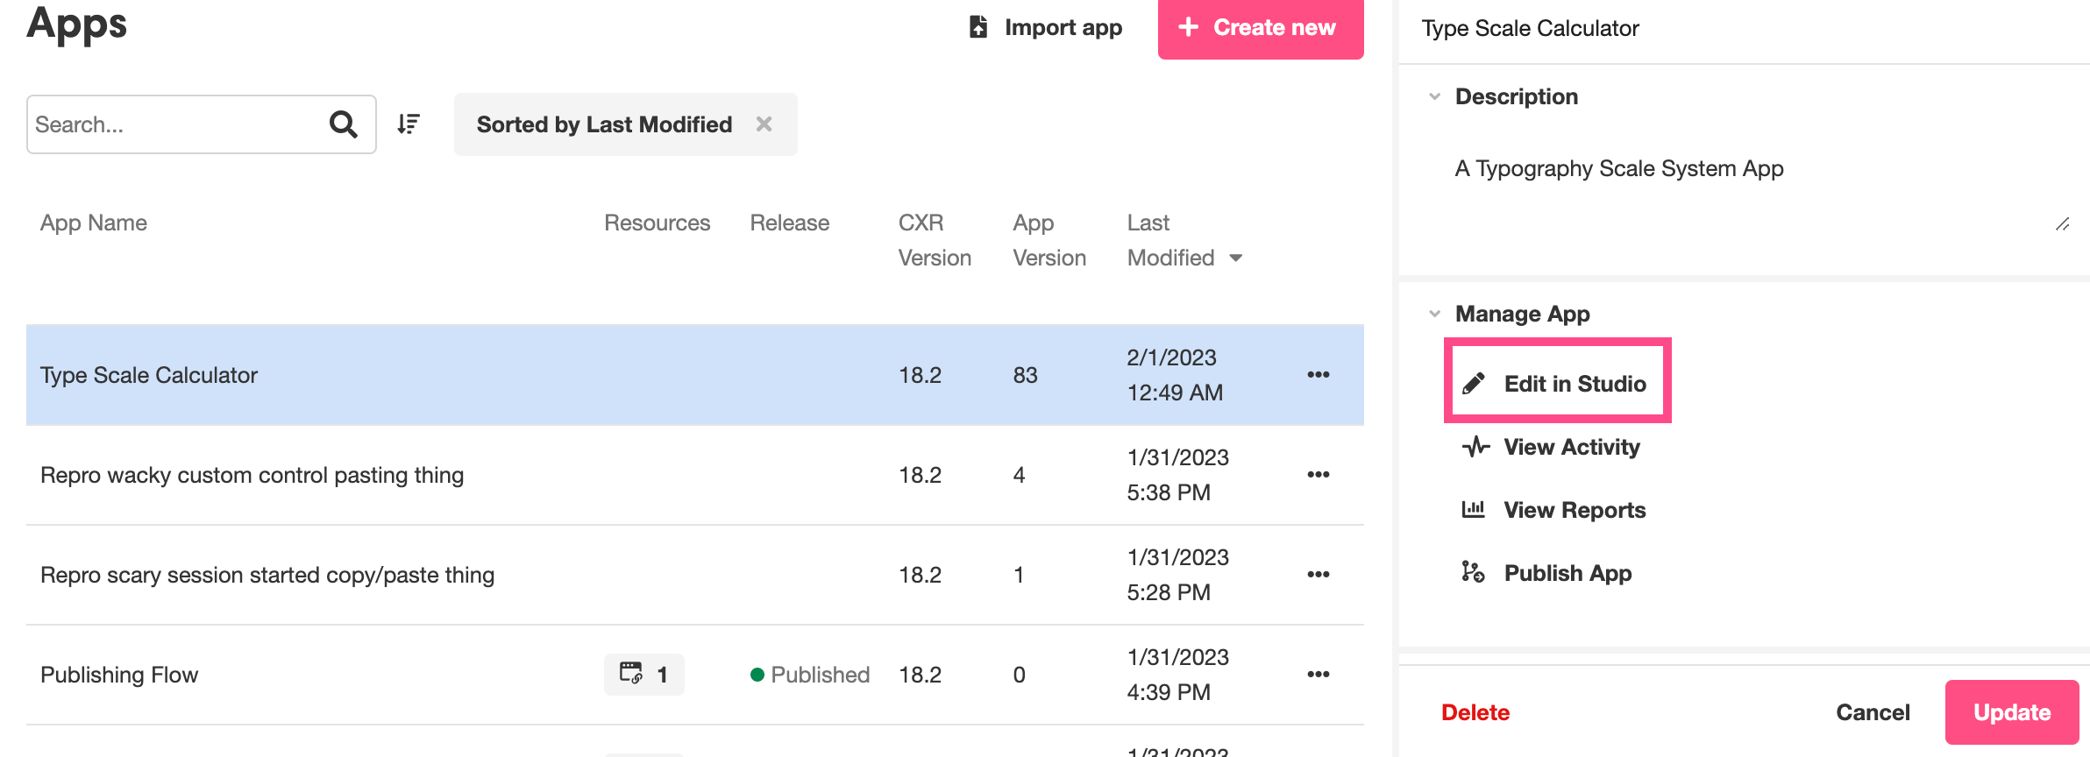Open more options for Type Scale Calculator
This screenshot has height=757, width=2090.
click(x=1318, y=375)
